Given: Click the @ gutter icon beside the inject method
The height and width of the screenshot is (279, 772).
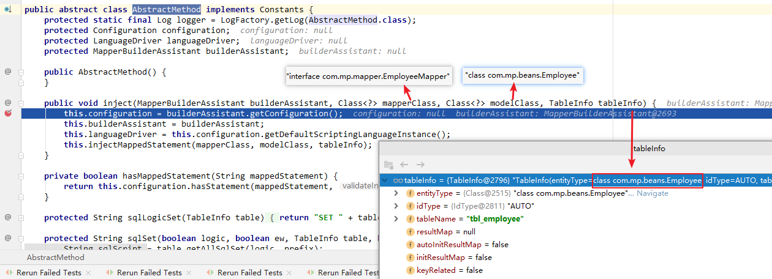Looking at the screenshot, I should pyautogui.click(x=8, y=103).
